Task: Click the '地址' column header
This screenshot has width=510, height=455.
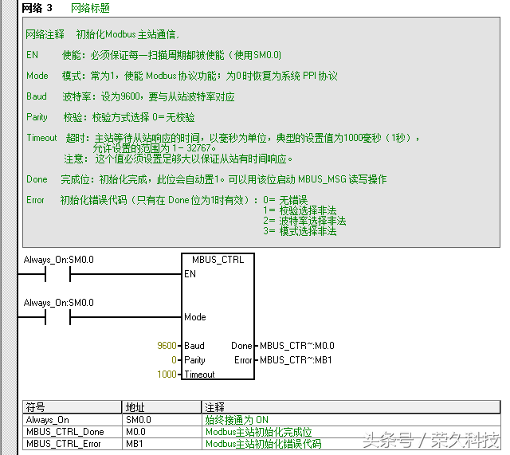Action: (x=162, y=407)
